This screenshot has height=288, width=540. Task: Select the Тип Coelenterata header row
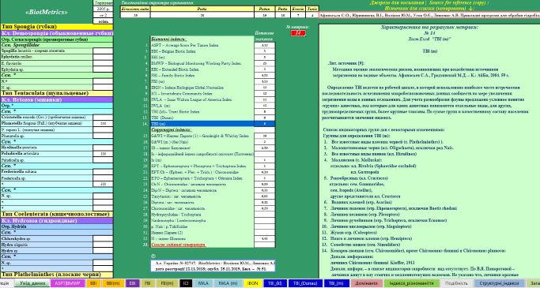56,214
